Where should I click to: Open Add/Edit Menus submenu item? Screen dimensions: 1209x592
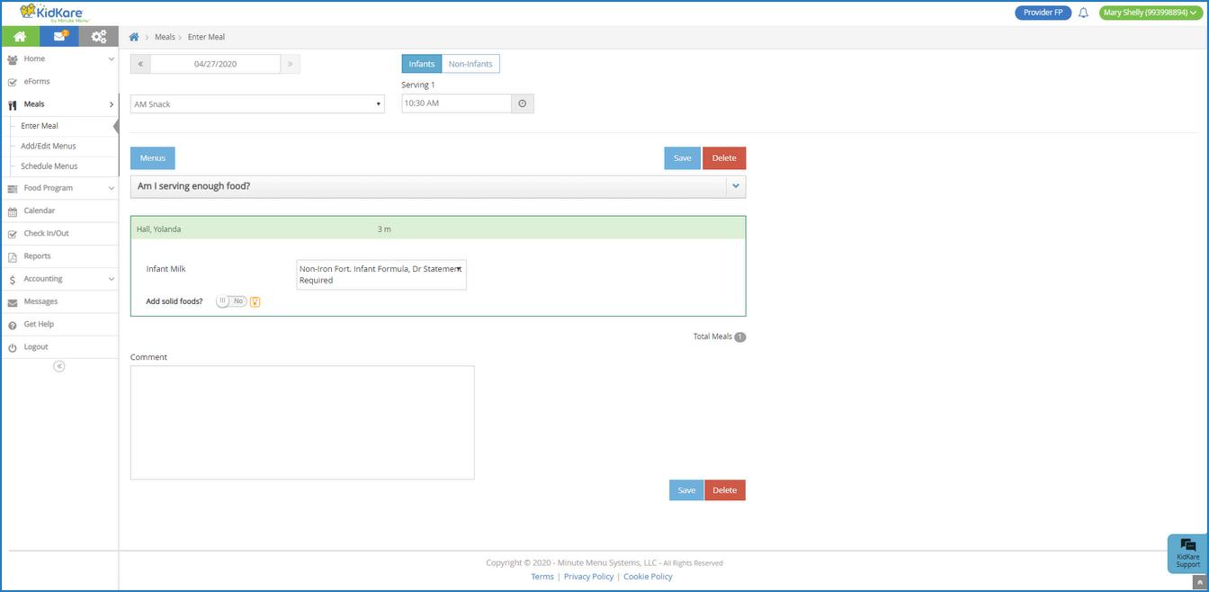point(49,146)
